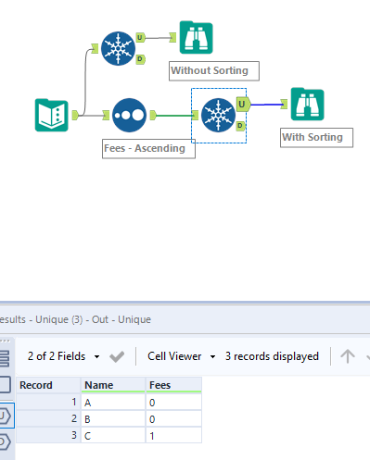Open the Browse tool labeled Without Sorting
The height and width of the screenshot is (460, 370).
(197, 37)
